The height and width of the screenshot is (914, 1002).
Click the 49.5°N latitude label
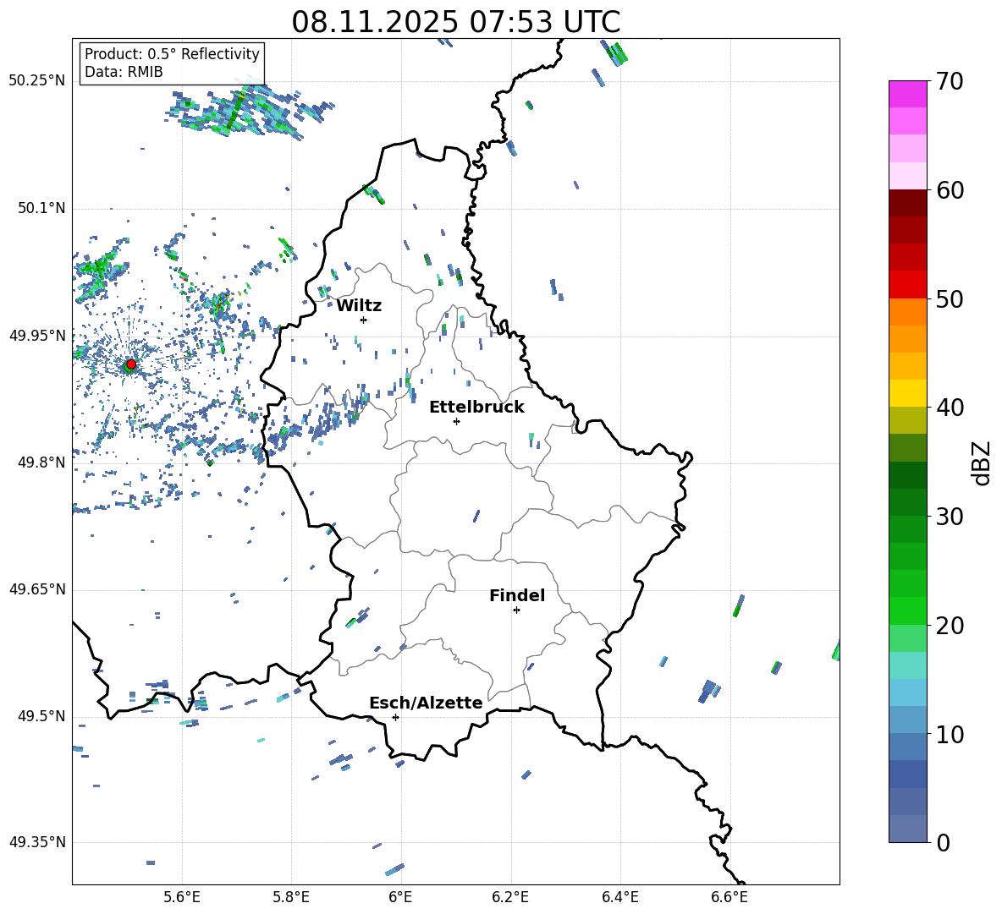tap(41, 716)
